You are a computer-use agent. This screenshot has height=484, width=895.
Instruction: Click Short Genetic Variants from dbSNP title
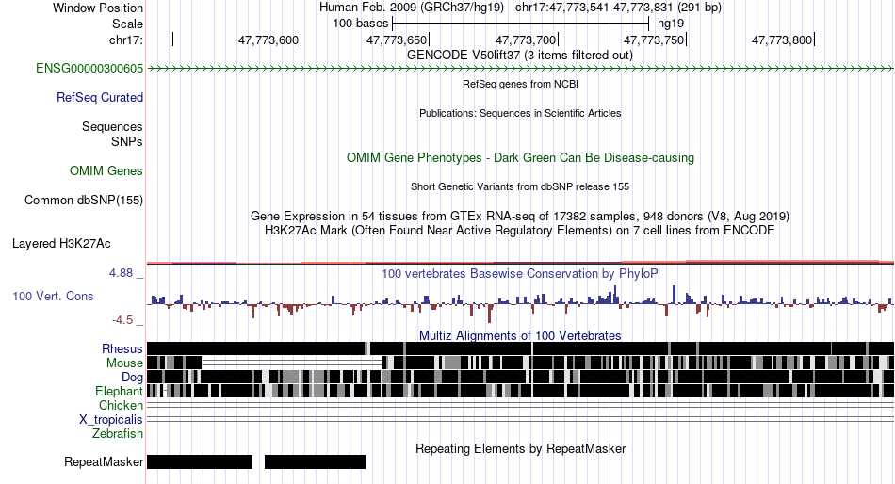(x=520, y=186)
